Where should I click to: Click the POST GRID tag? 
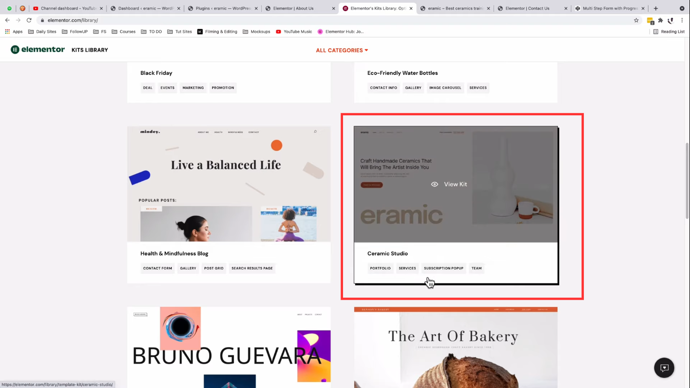tap(214, 268)
